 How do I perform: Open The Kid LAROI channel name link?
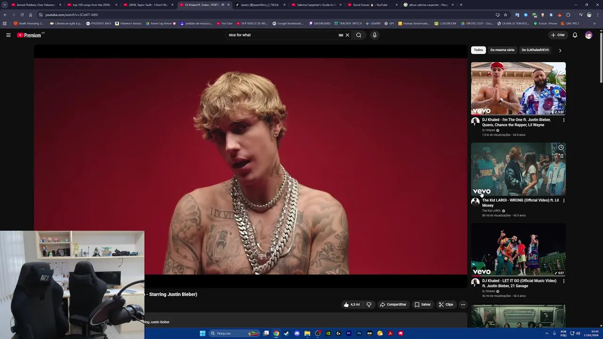(491, 211)
